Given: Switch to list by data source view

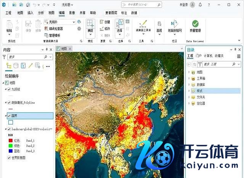Looking at the screenshot, I should tap(16, 66).
